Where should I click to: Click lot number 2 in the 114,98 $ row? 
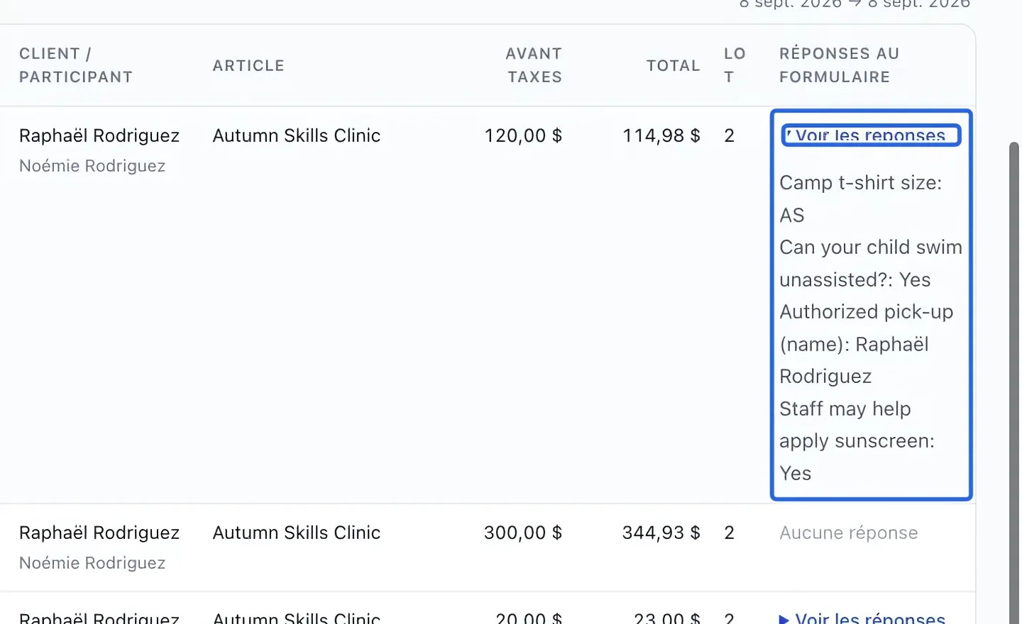click(729, 135)
